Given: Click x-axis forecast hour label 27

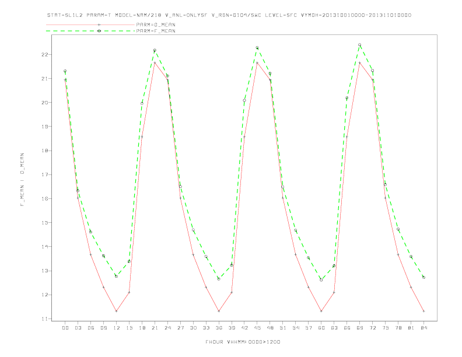Looking at the screenshot, I should [x=181, y=328].
